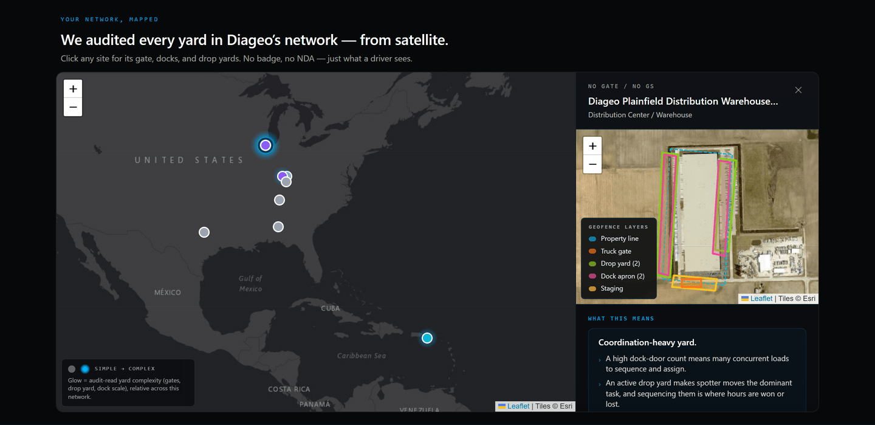
Task: Toggle the Drop yard (2) geofence layer
Action: coord(614,264)
